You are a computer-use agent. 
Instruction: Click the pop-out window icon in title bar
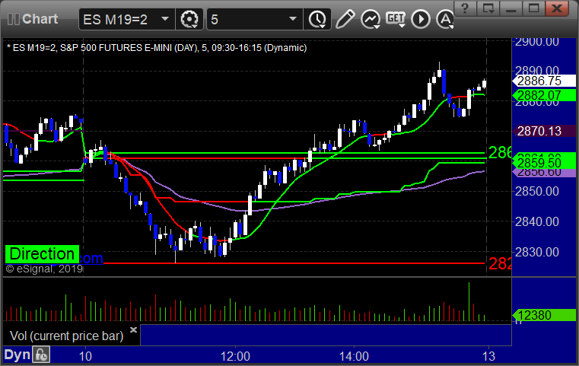488,8
